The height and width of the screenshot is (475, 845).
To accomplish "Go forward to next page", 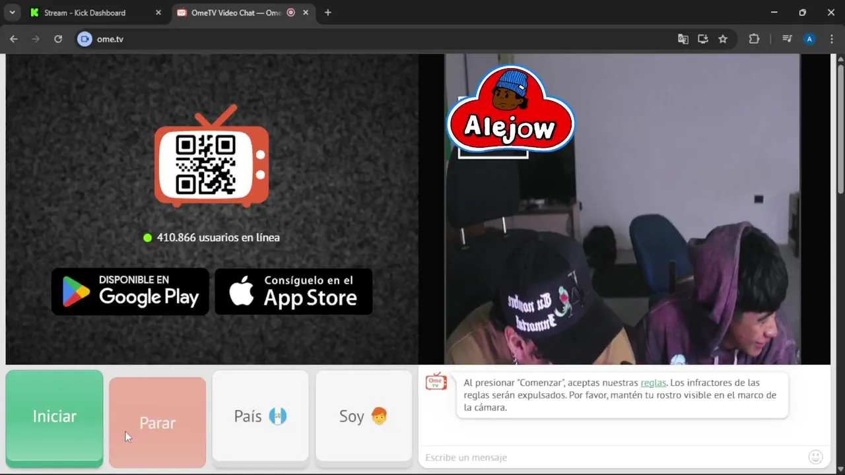I will 36,39.
